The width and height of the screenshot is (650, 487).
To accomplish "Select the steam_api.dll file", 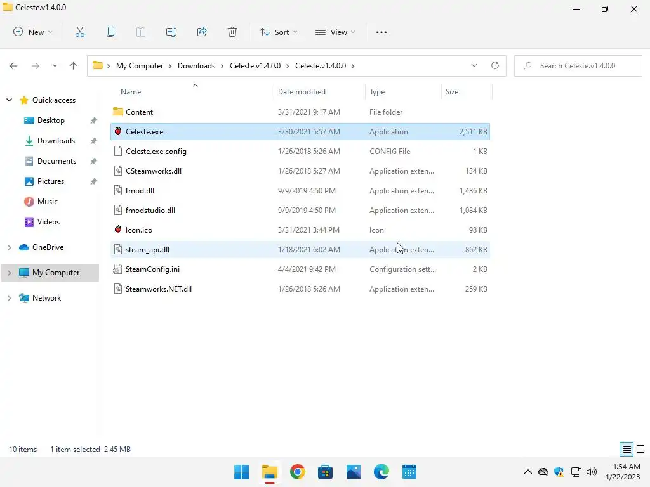I will [300, 249].
